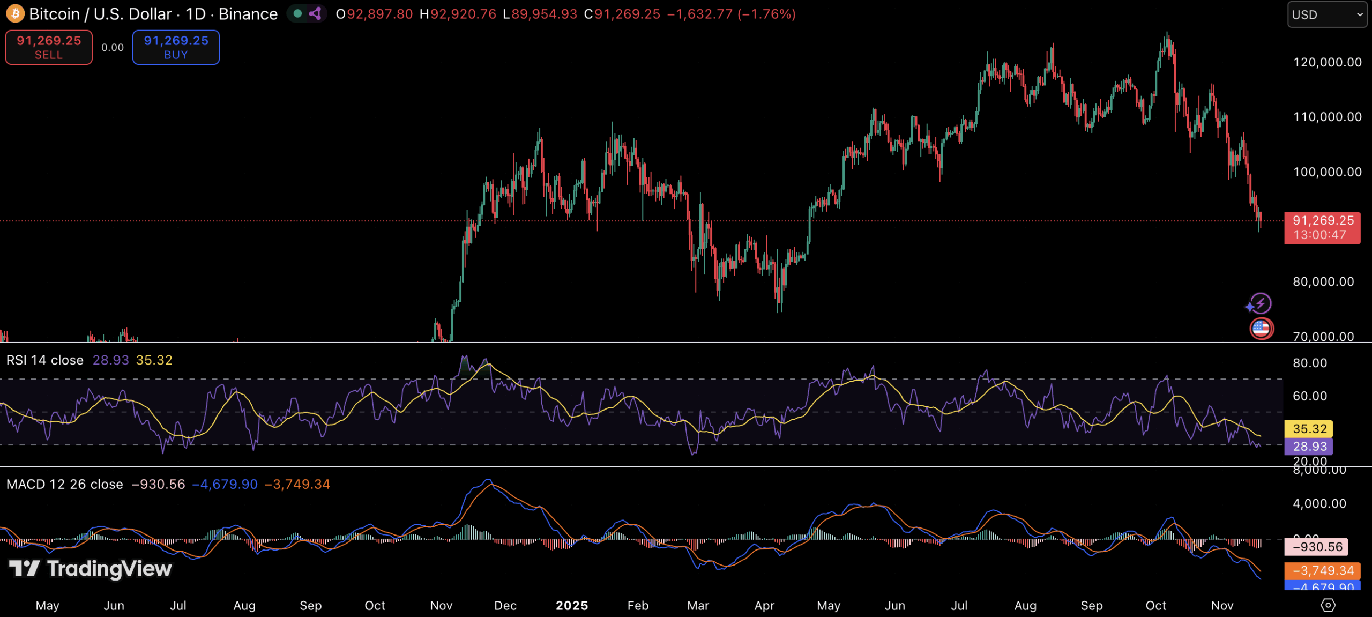Click the orange Bitcoin logo icon
This screenshot has width=1372, height=617.
tap(15, 13)
